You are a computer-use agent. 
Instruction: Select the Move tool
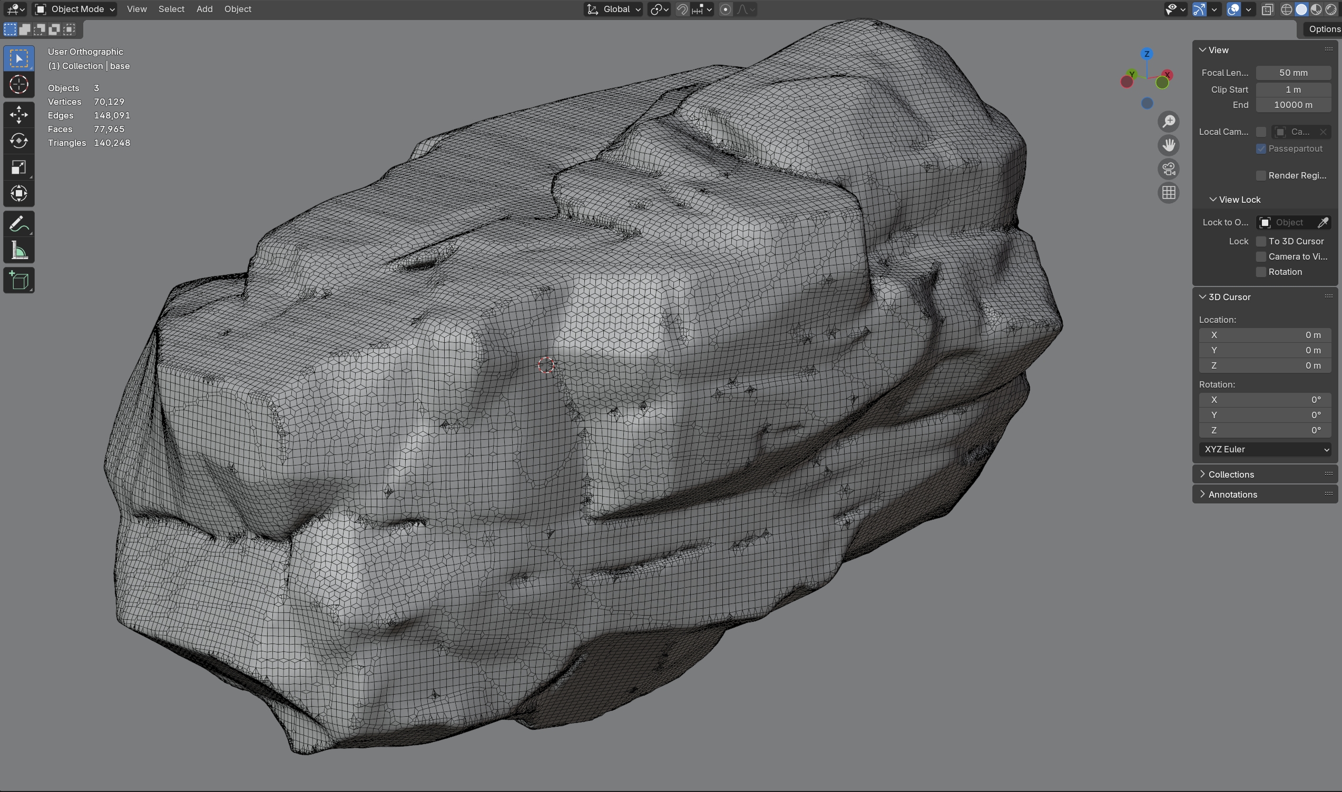coord(18,114)
